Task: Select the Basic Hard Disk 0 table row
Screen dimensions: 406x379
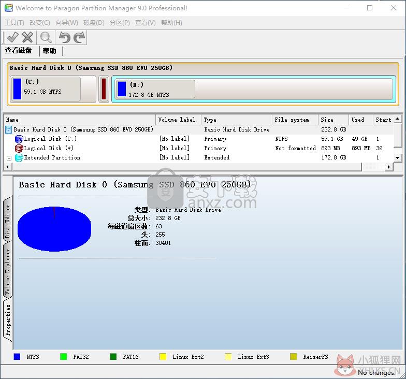Action: coord(199,129)
